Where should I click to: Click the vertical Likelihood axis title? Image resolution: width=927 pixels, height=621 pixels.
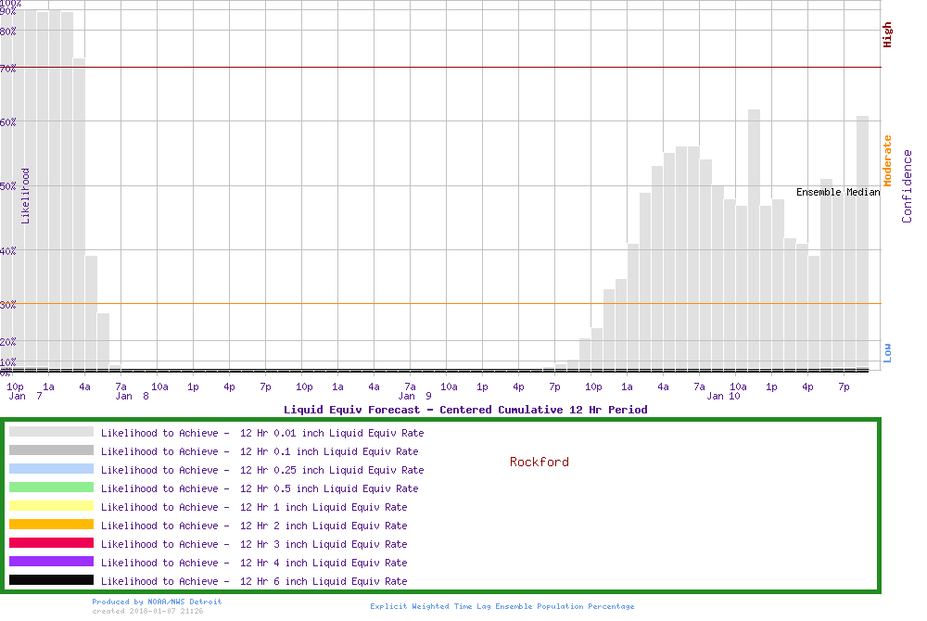click(x=26, y=196)
